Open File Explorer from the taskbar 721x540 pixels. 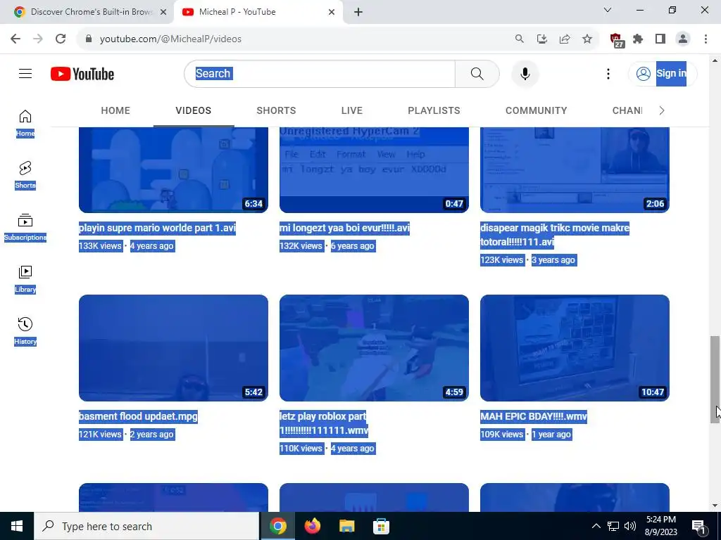pos(346,526)
